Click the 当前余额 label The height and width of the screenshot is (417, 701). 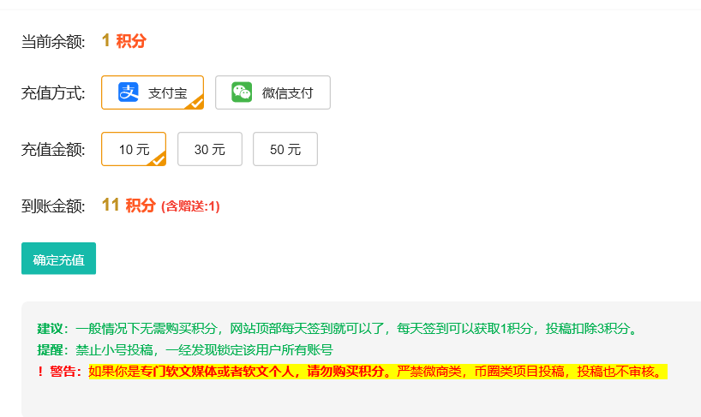point(53,41)
